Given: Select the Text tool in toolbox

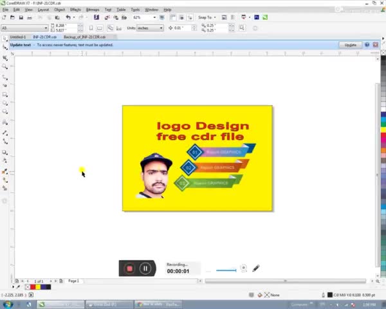Looking at the screenshot, I should pos(5,122).
